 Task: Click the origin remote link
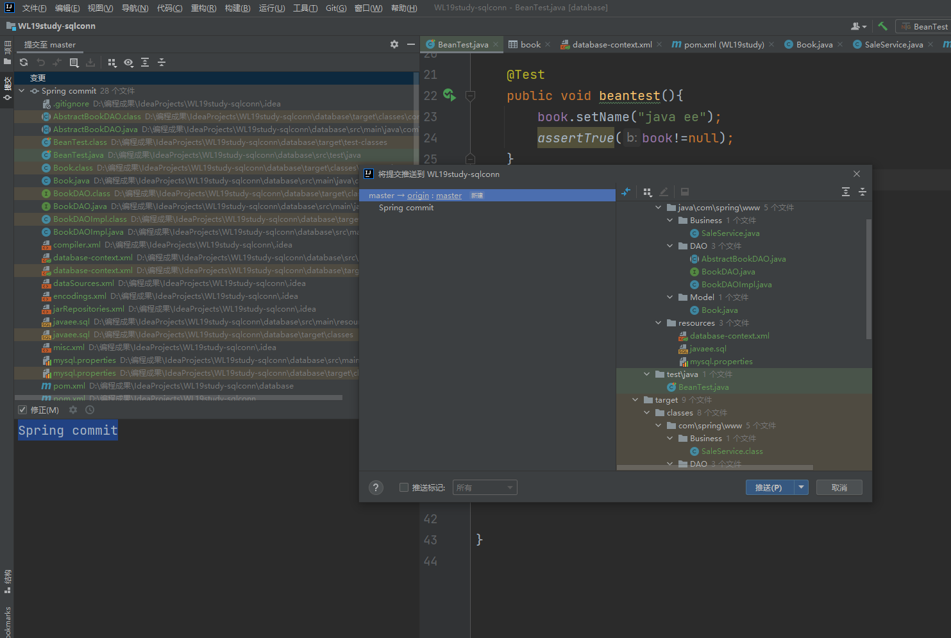click(x=418, y=196)
